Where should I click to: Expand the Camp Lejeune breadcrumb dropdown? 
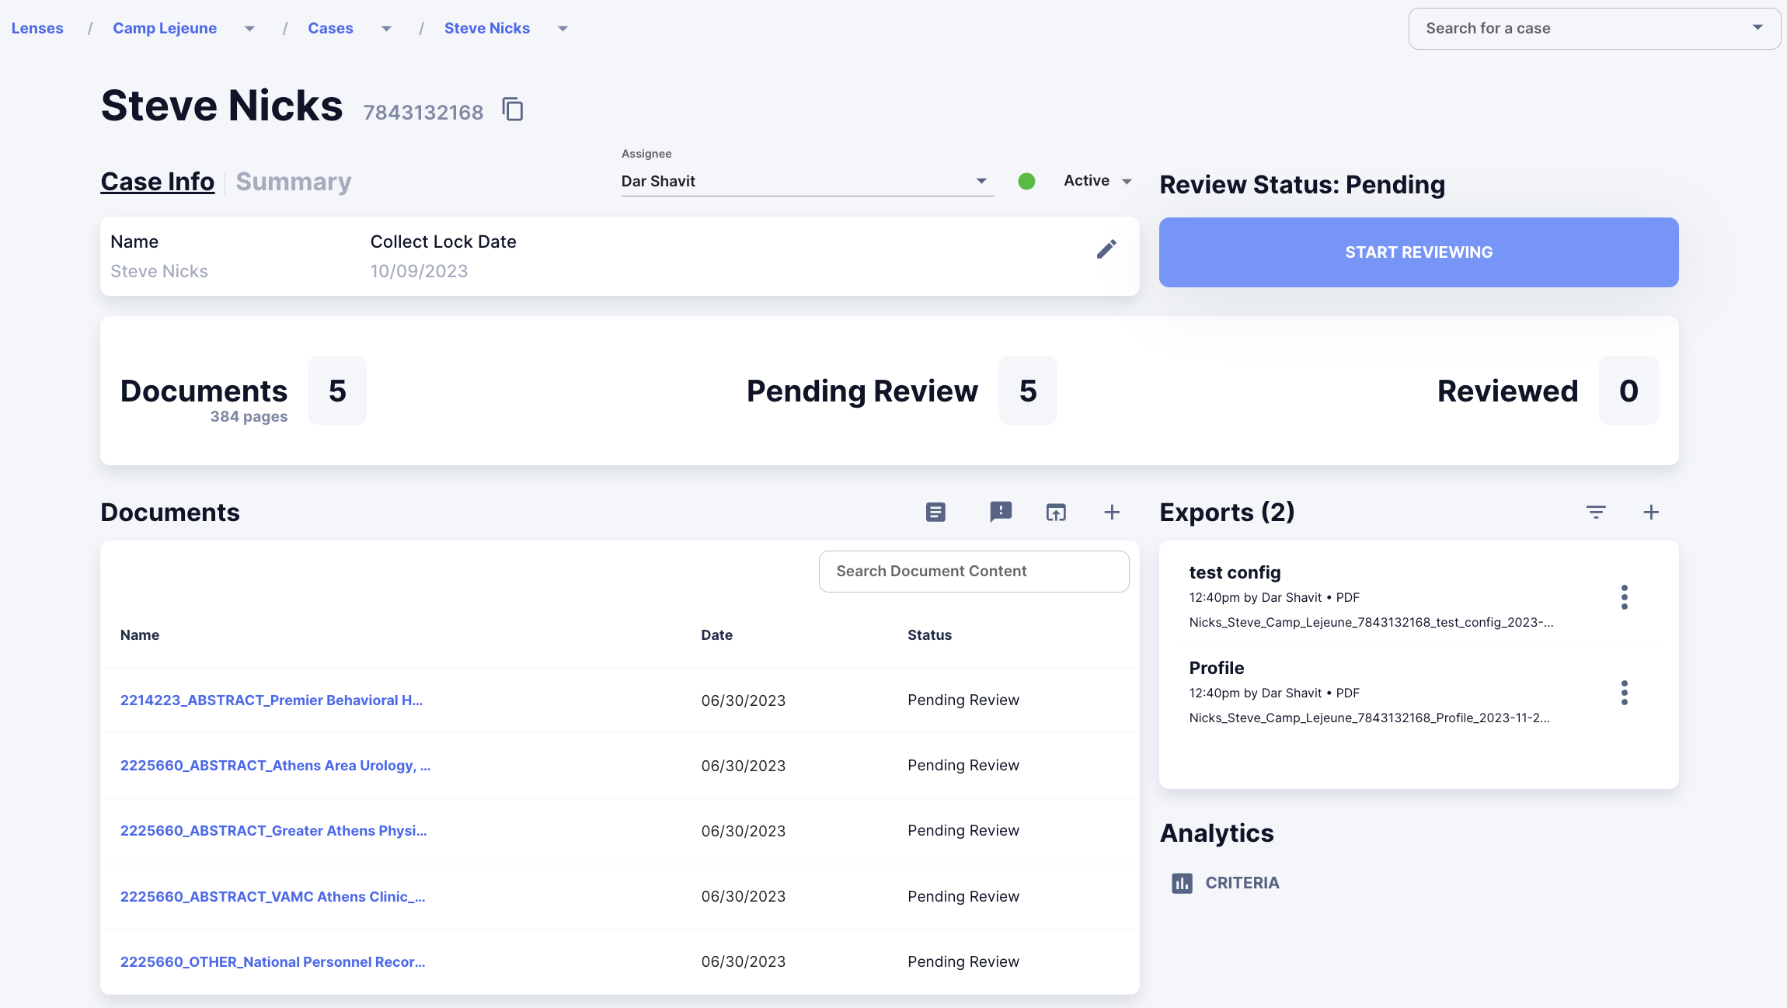[x=249, y=29]
